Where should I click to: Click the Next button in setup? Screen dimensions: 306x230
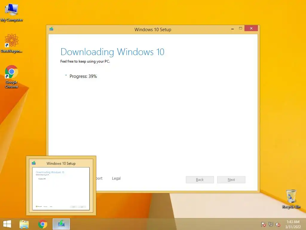pos(231,180)
